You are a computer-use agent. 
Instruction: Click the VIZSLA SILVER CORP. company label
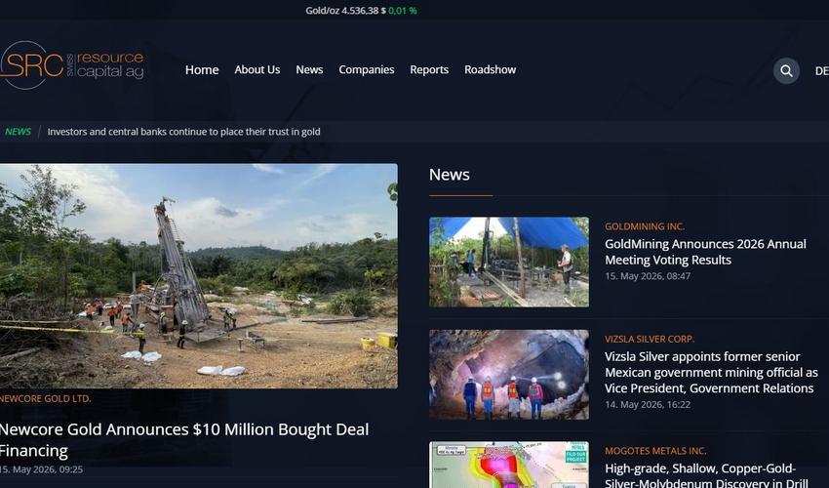[x=650, y=339]
